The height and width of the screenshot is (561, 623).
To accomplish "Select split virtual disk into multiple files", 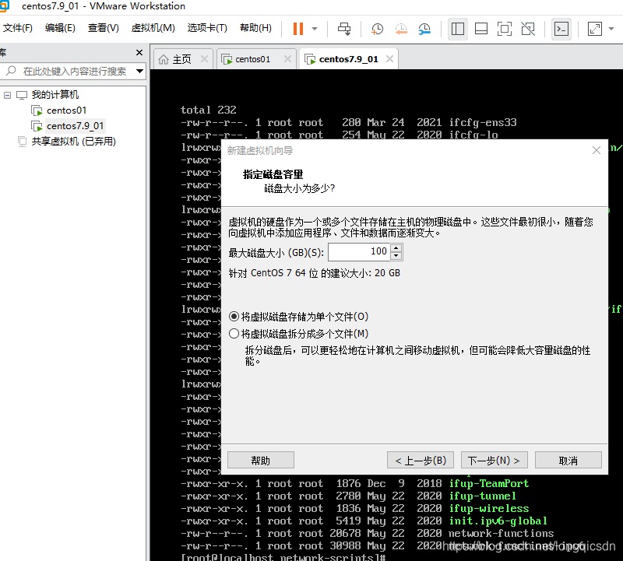I will point(234,334).
